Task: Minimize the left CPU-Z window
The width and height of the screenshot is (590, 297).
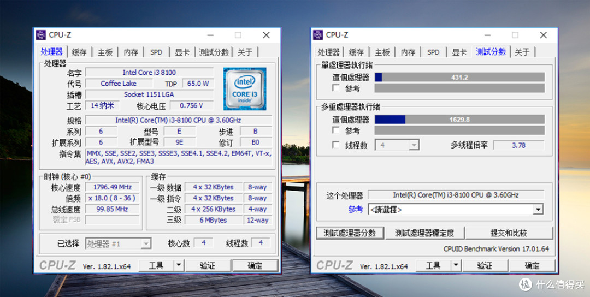Action: coord(210,35)
